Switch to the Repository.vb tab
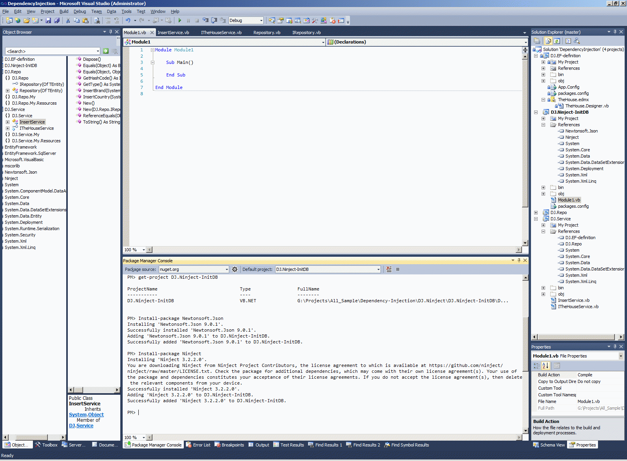 coord(267,33)
